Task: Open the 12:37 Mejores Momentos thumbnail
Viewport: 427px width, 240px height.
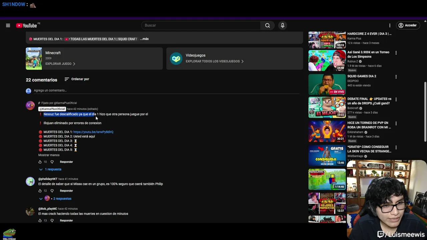Action: coord(327,203)
